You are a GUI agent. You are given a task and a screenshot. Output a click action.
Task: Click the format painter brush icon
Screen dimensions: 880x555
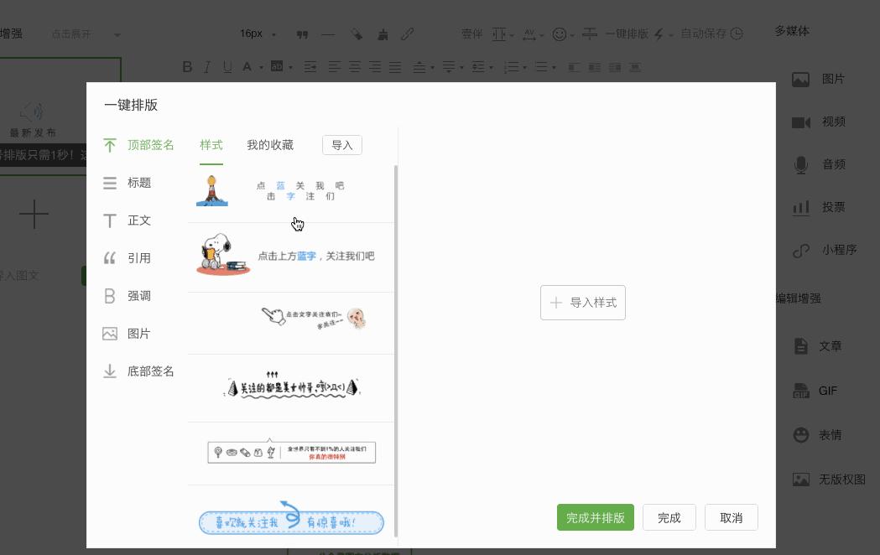pyautogui.click(x=357, y=34)
